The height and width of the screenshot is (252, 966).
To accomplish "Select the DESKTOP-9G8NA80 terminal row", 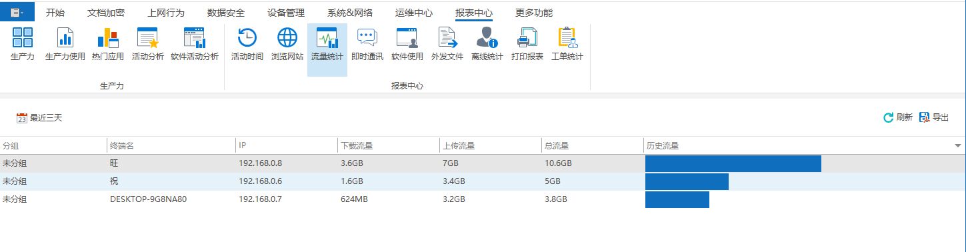I will tap(483, 199).
